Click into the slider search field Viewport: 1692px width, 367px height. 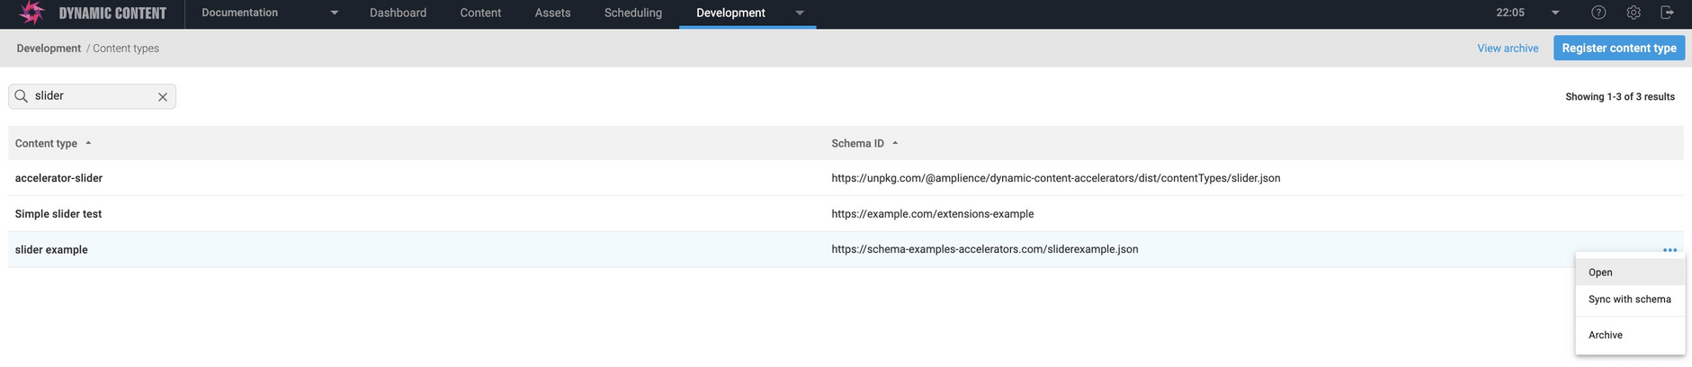[91, 96]
